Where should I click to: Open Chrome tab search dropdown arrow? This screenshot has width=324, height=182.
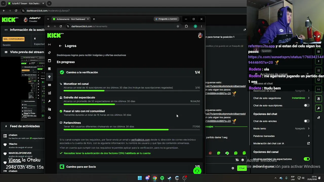click(x=48, y=19)
